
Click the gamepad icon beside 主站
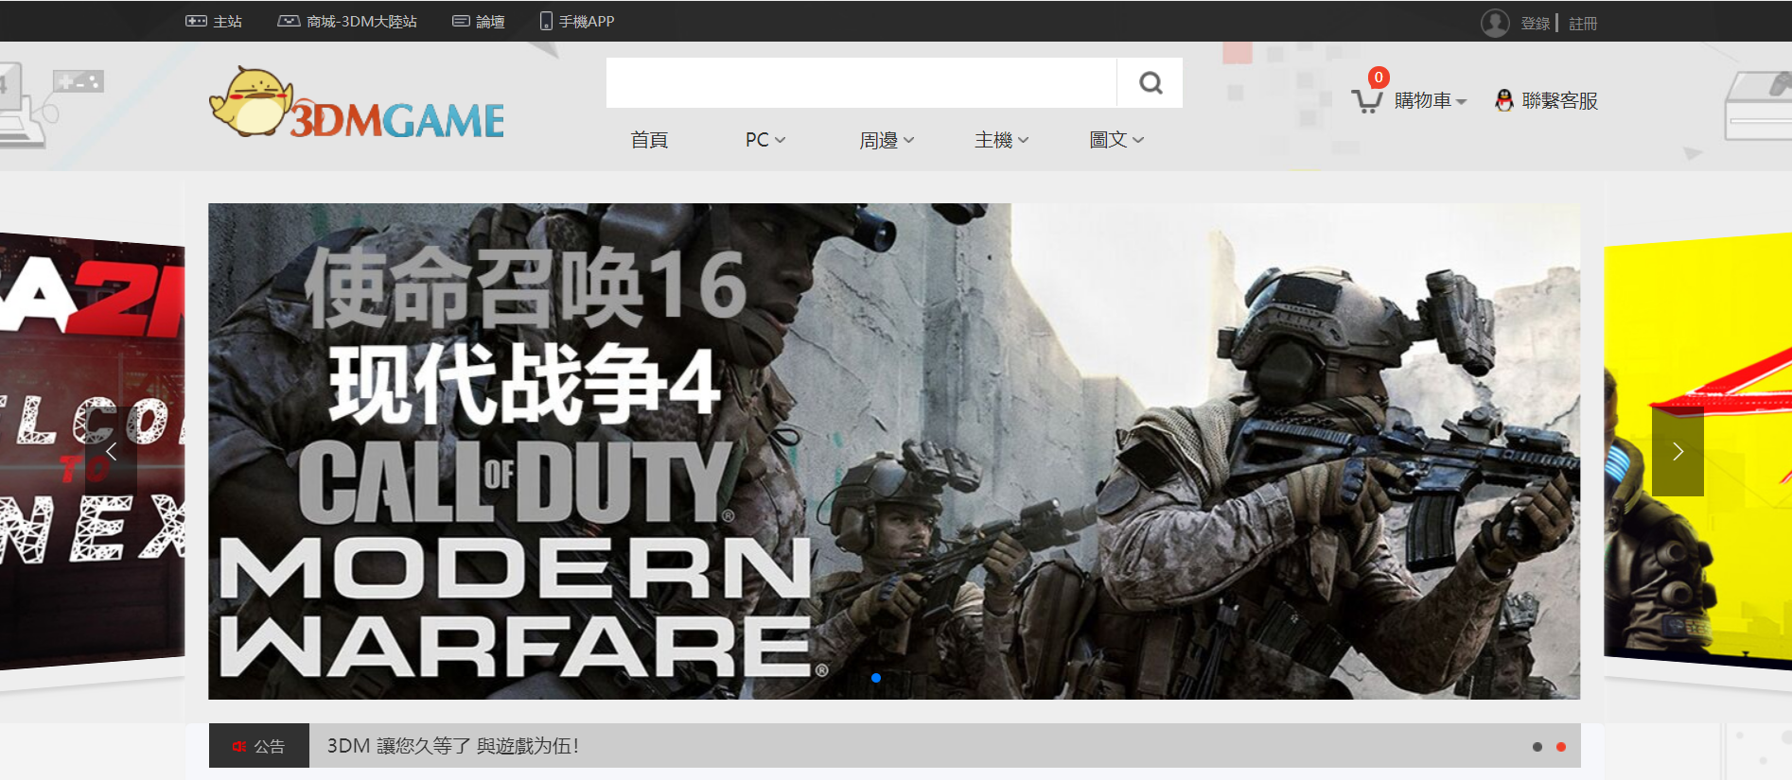point(196,21)
